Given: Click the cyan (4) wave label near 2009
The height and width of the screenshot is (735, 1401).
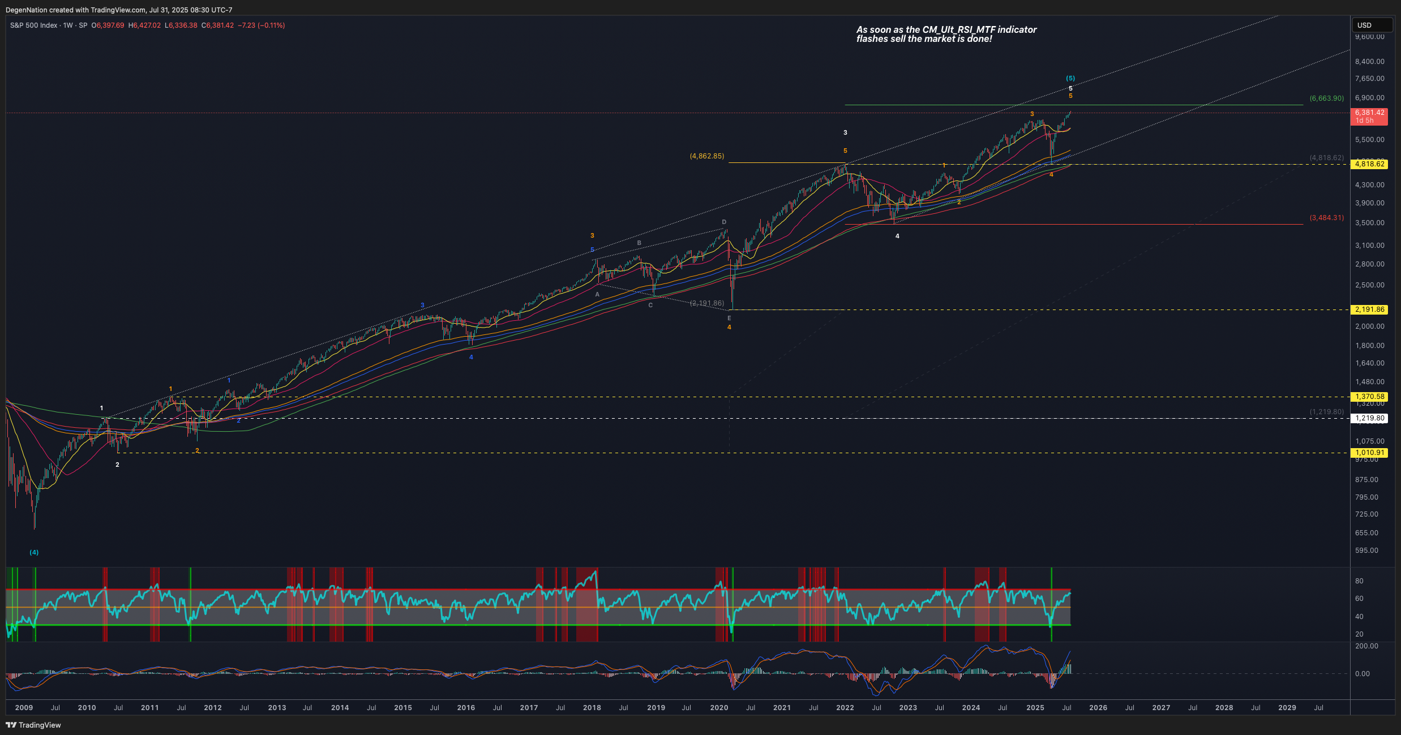Looking at the screenshot, I should click(x=34, y=552).
